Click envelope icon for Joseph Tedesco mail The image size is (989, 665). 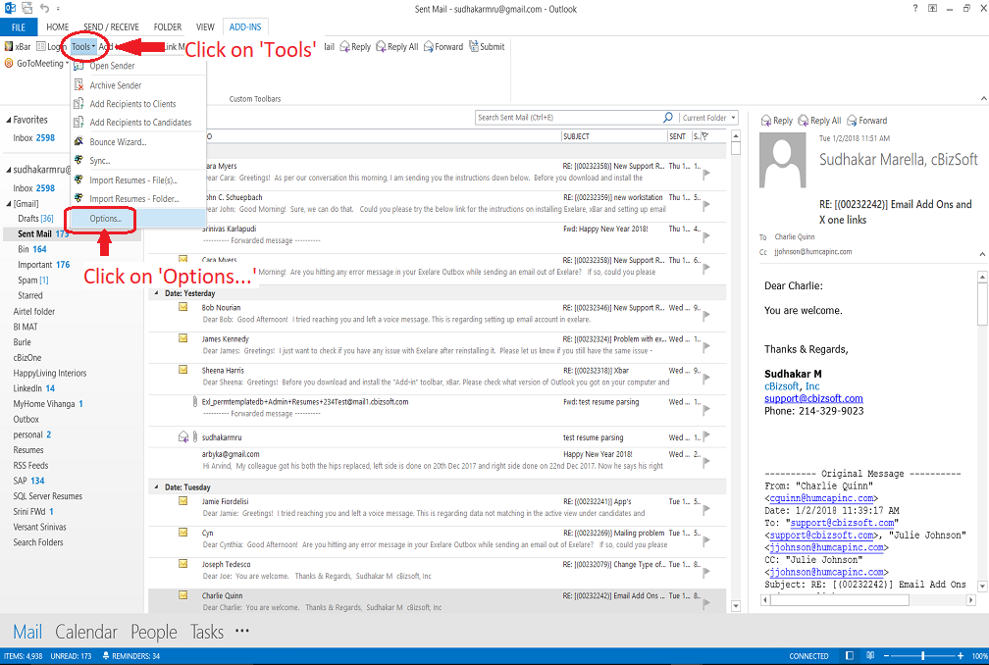(x=182, y=564)
